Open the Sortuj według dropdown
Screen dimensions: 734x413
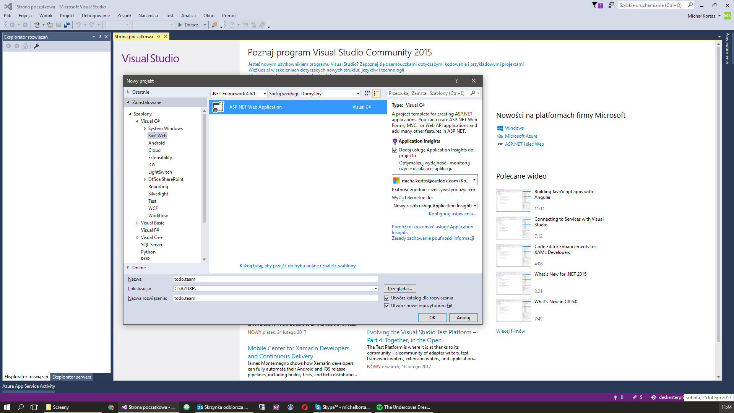tap(330, 94)
